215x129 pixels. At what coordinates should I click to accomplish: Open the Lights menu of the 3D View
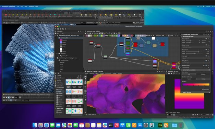tap(97, 73)
